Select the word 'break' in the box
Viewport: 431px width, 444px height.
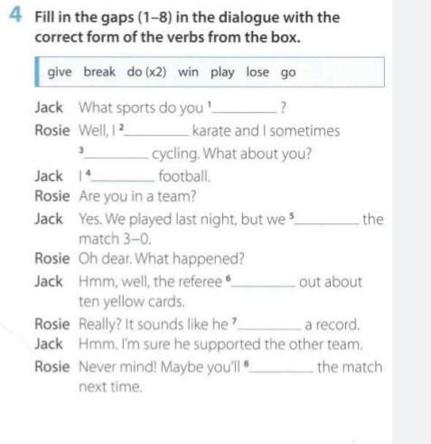click(99, 71)
